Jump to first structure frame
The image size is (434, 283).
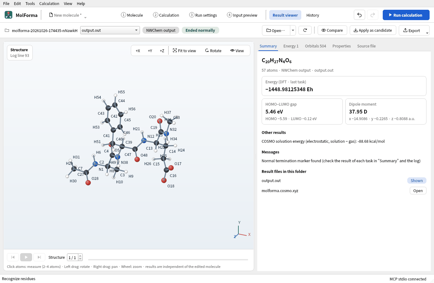coord(13,257)
